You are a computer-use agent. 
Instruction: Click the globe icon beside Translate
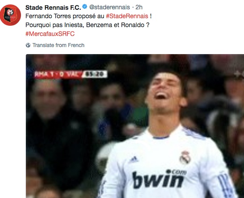[x=28, y=45]
